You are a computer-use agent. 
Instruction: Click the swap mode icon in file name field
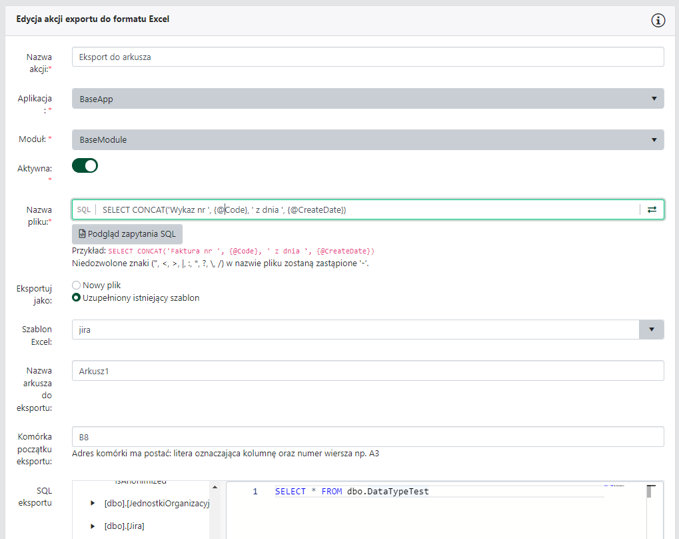click(652, 209)
